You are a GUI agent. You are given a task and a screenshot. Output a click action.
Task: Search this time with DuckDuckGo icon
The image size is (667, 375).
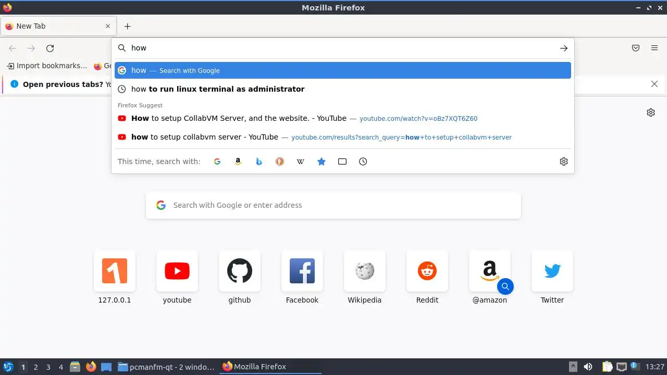coord(280,161)
